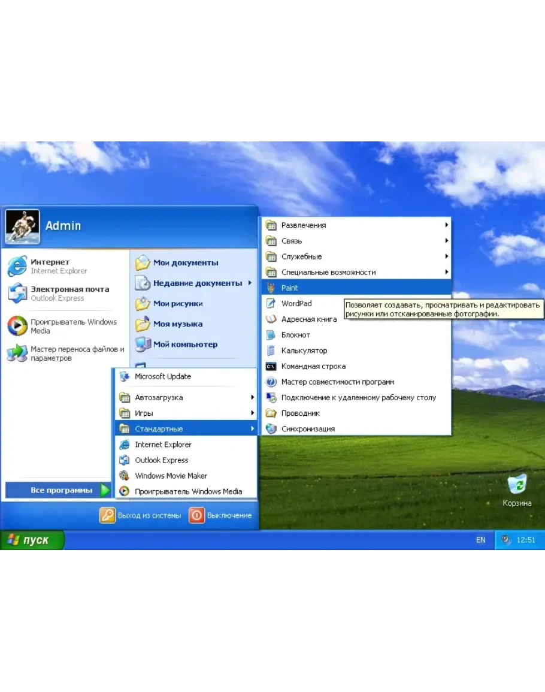Launch WordPad from the accessories list
The width and height of the screenshot is (545, 692).
296,303
